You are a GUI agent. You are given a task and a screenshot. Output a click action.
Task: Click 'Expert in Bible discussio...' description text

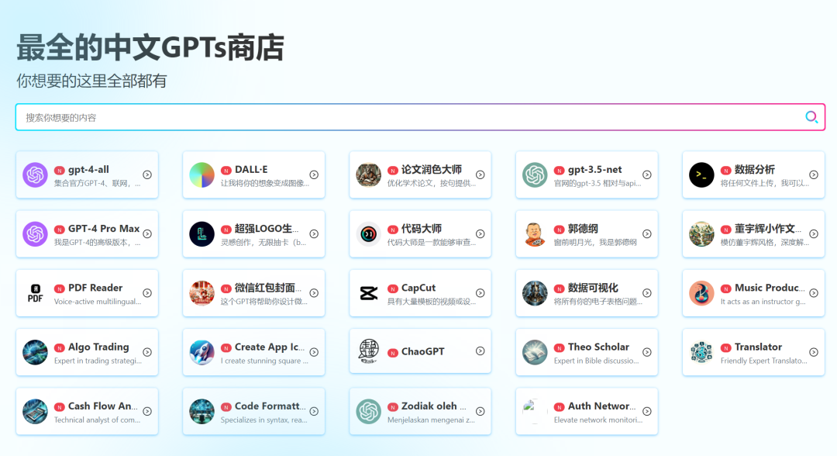click(x=596, y=361)
